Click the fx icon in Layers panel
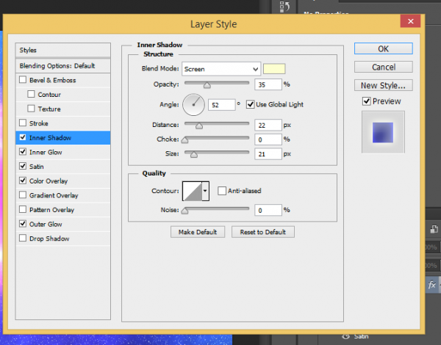441x345 pixels. click(x=431, y=284)
